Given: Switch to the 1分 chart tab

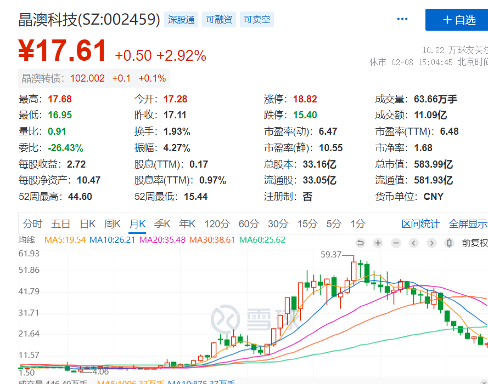Looking at the screenshot, I should tap(357, 223).
